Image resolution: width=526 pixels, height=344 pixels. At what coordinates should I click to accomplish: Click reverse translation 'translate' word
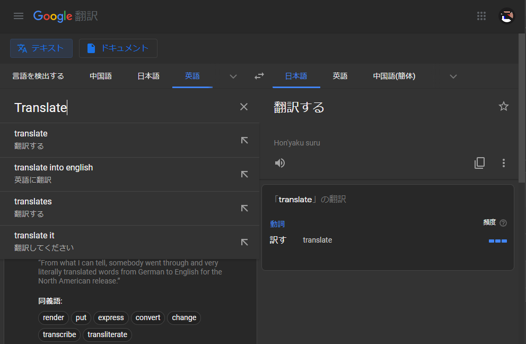pos(317,240)
